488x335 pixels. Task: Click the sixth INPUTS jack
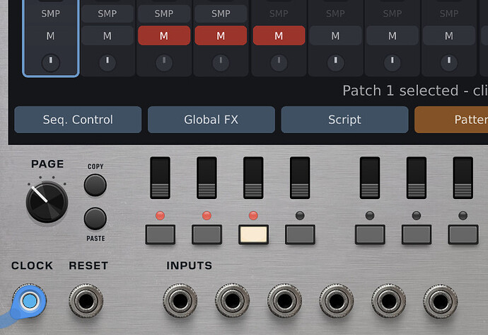441,301
